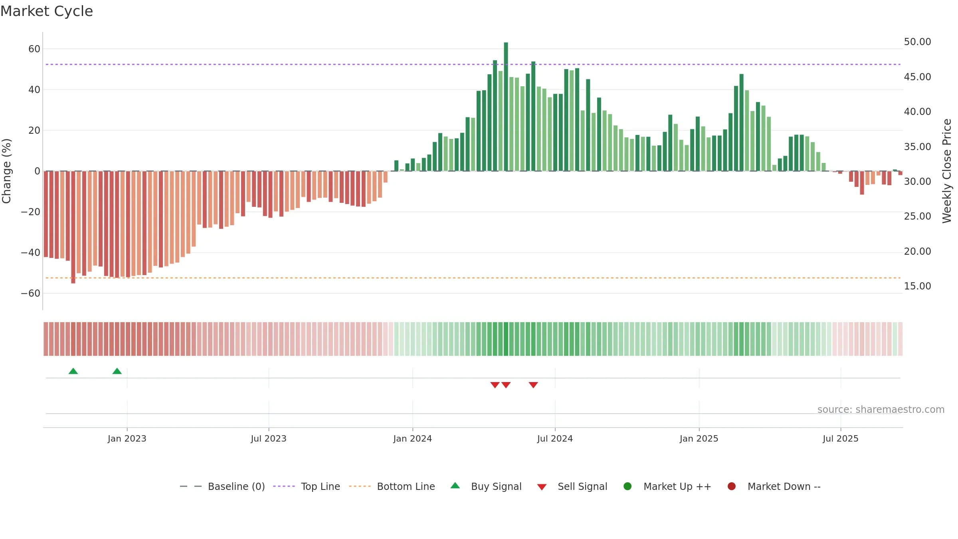This screenshot has width=958, height=539.
Task: Click the Jan 2025 axis label
Action: click(699, 438)
